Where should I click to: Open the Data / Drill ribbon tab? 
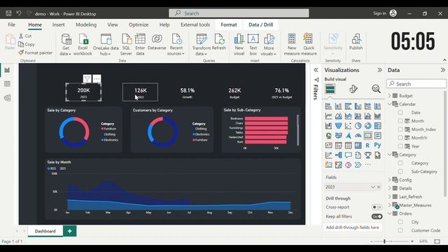pyautogui.click(x=260, y=24)
